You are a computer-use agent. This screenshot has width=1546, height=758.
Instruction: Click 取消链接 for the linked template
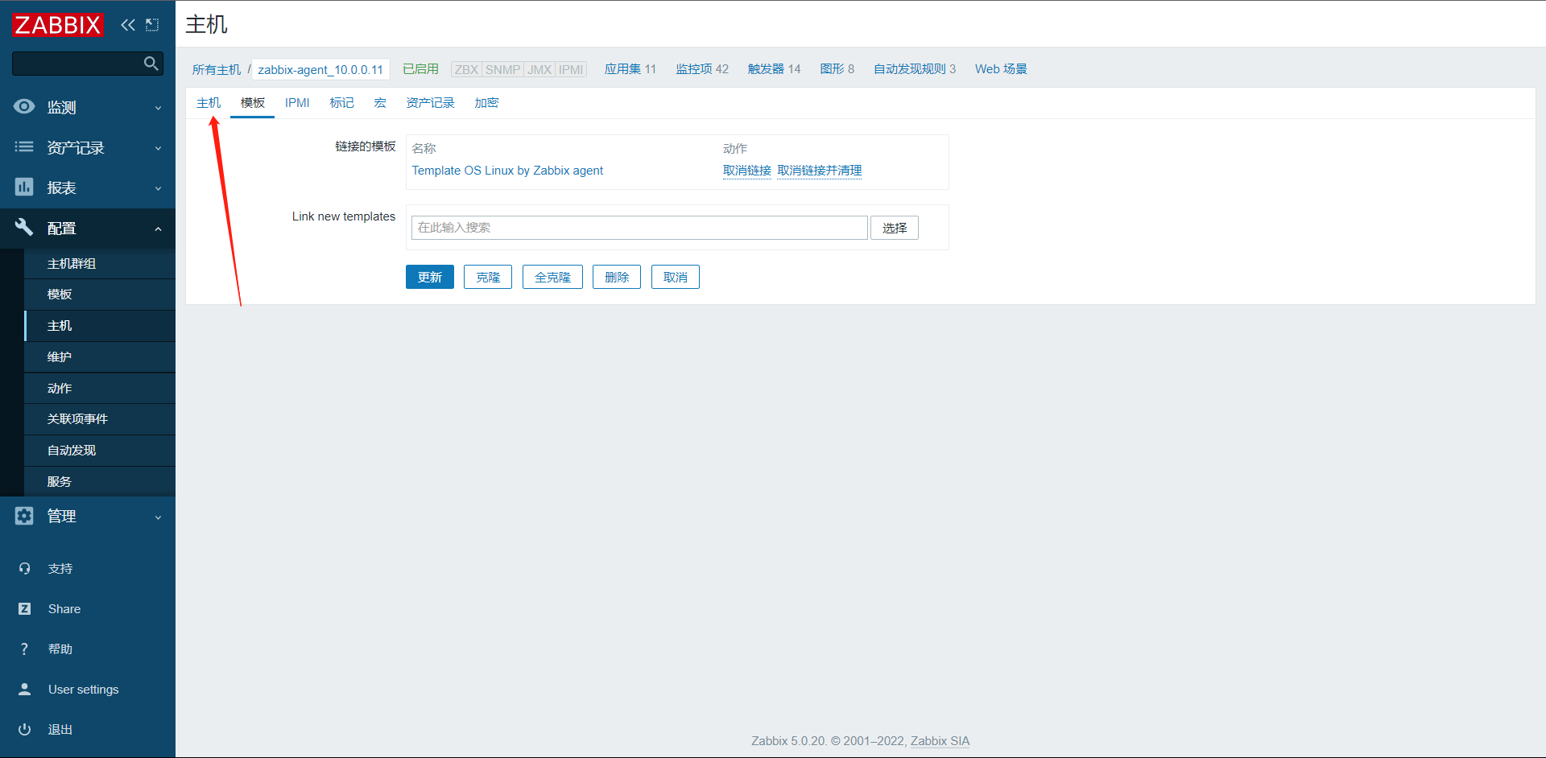click(x=747, y=171)
